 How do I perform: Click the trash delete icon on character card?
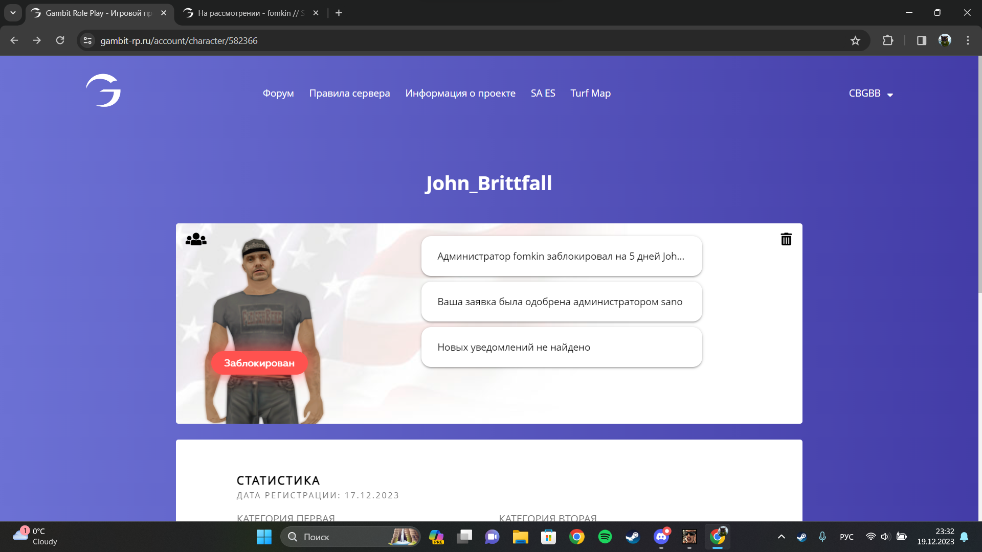[x=786, y=239]
